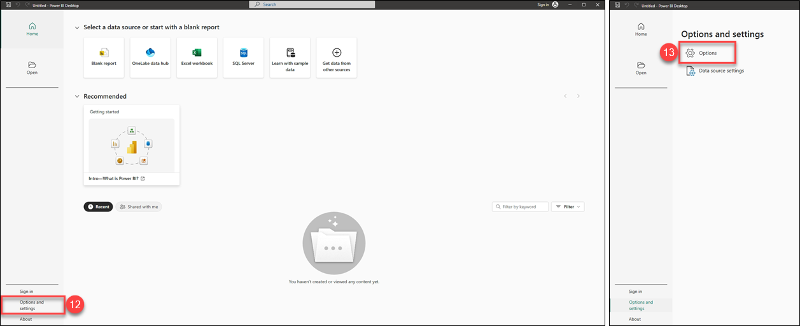Select Learn with sample data card
The height and width of the screenshot is (326, 800).
coord(290,57)
